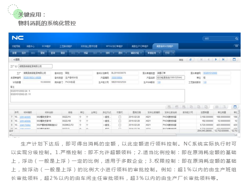Screen dimensions: 251x185
Task: Click the third grid toolbar row icon
Action: (x=184, y=107)
